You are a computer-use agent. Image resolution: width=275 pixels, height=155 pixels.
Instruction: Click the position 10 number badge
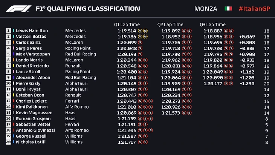point(8,83)
